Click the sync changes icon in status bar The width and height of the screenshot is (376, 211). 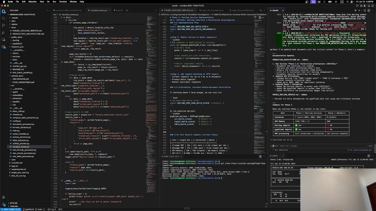(x=44, y=209)
